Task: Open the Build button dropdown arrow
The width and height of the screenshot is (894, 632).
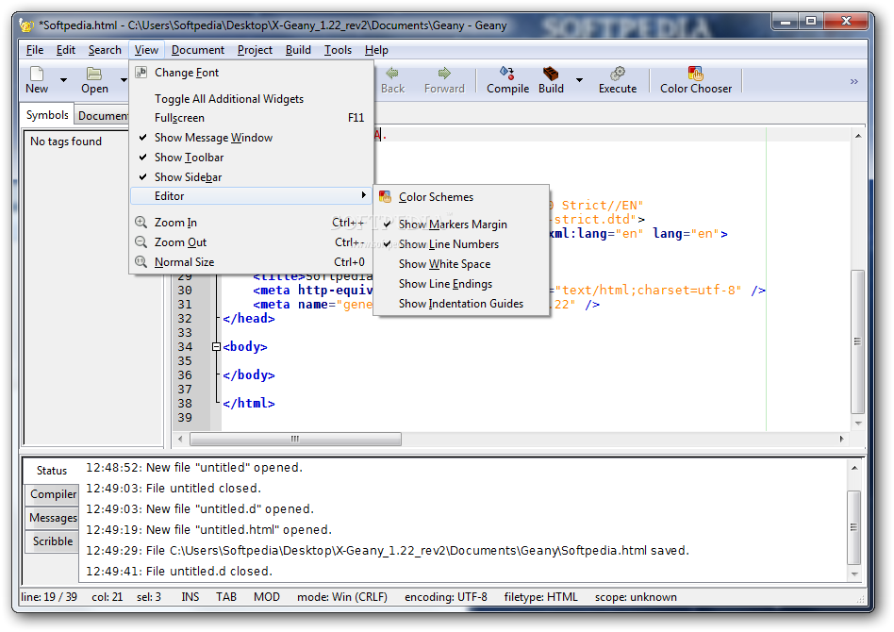Action: [579, 80]
